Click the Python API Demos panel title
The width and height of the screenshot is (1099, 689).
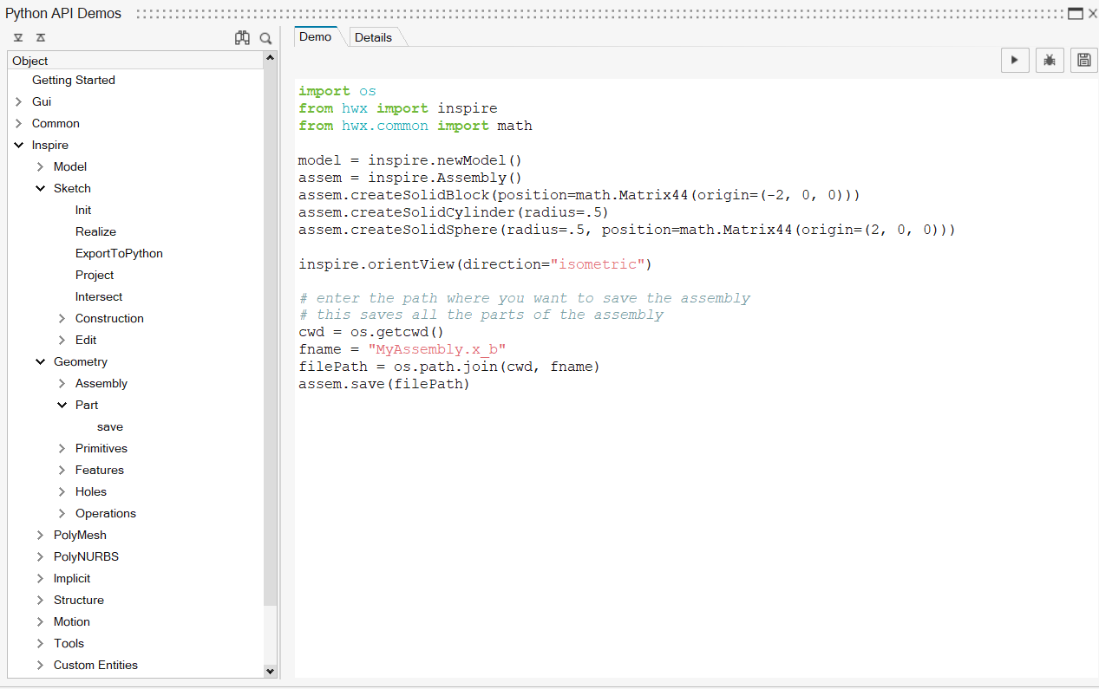(63, 13)
